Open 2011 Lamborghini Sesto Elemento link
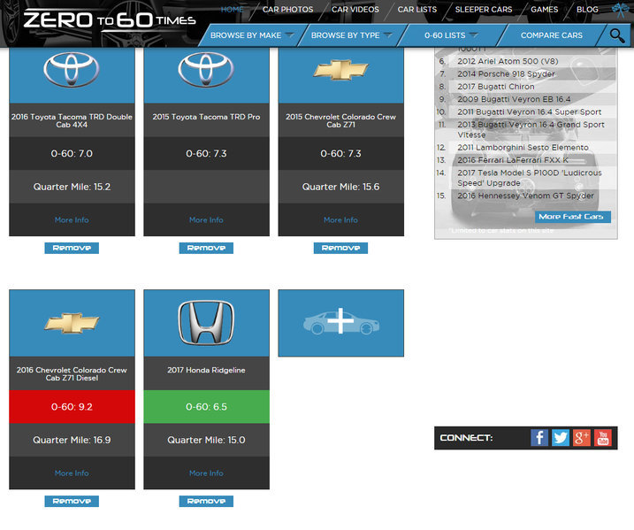The width and height of the screenshot is (634, 530). click(x=523, y=148)
